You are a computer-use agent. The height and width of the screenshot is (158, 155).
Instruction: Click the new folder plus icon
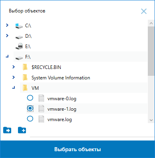(x=22, y=130)
